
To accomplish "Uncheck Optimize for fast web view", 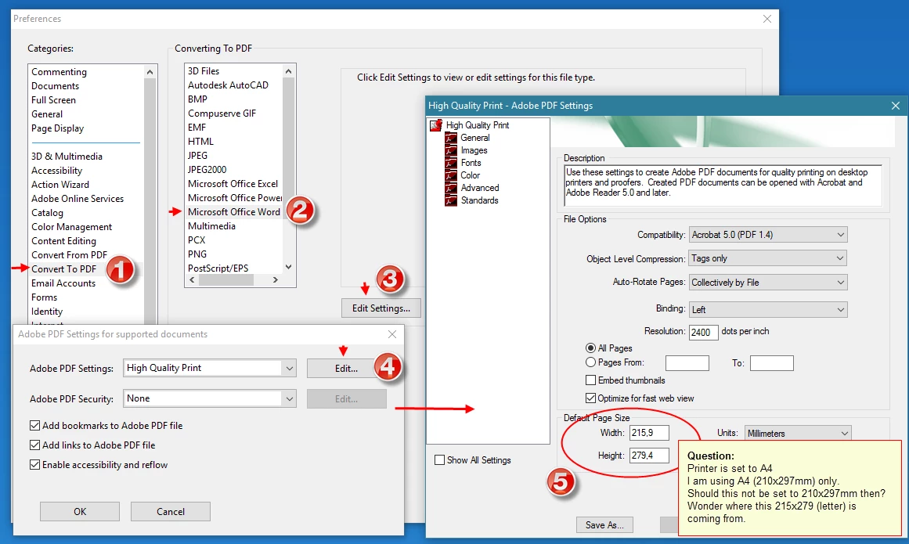I will (x=591, y=398).
